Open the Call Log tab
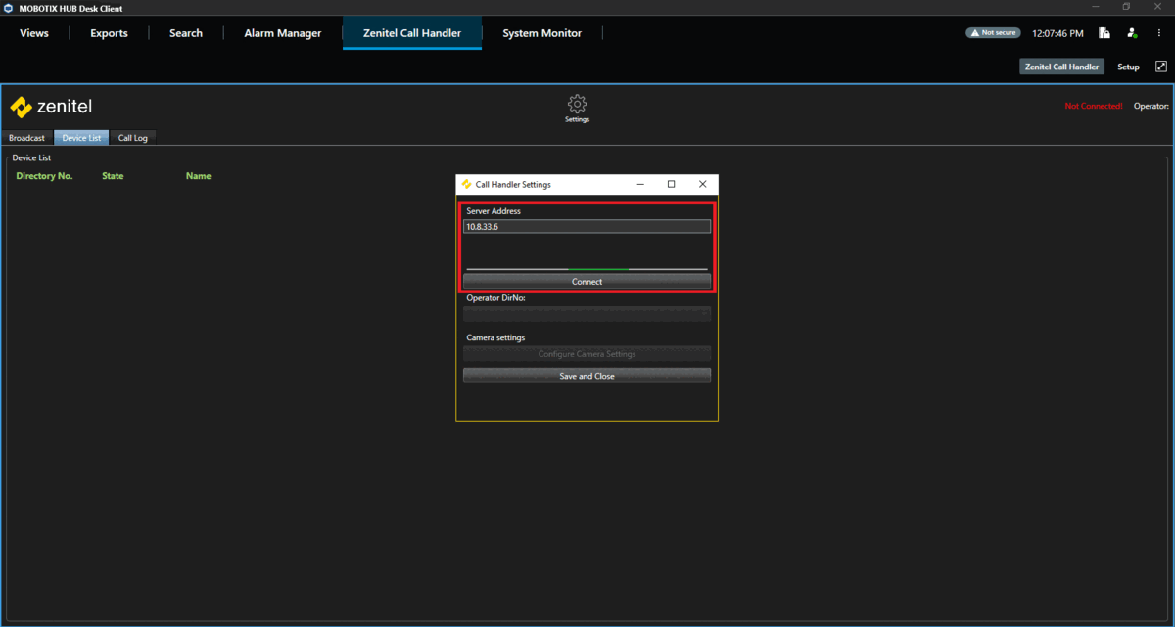 tap(132, 138)
